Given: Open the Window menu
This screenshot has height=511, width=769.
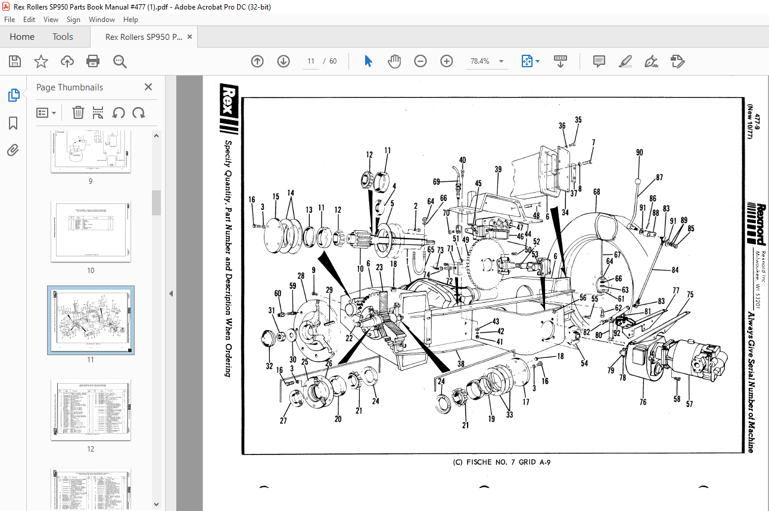Looking at the screenshot, I should 102,20.
